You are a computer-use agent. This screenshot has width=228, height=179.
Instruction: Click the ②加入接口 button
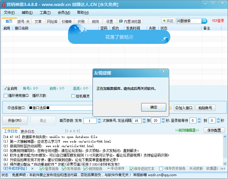184,108
